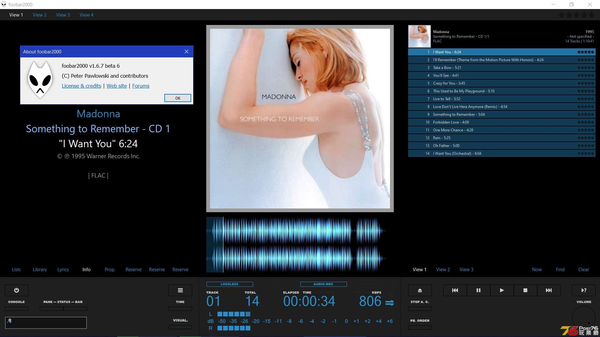The image size is (600, 337).
Task: Open the hamburger menu button above TIME
Action: (x=180, y=290)
